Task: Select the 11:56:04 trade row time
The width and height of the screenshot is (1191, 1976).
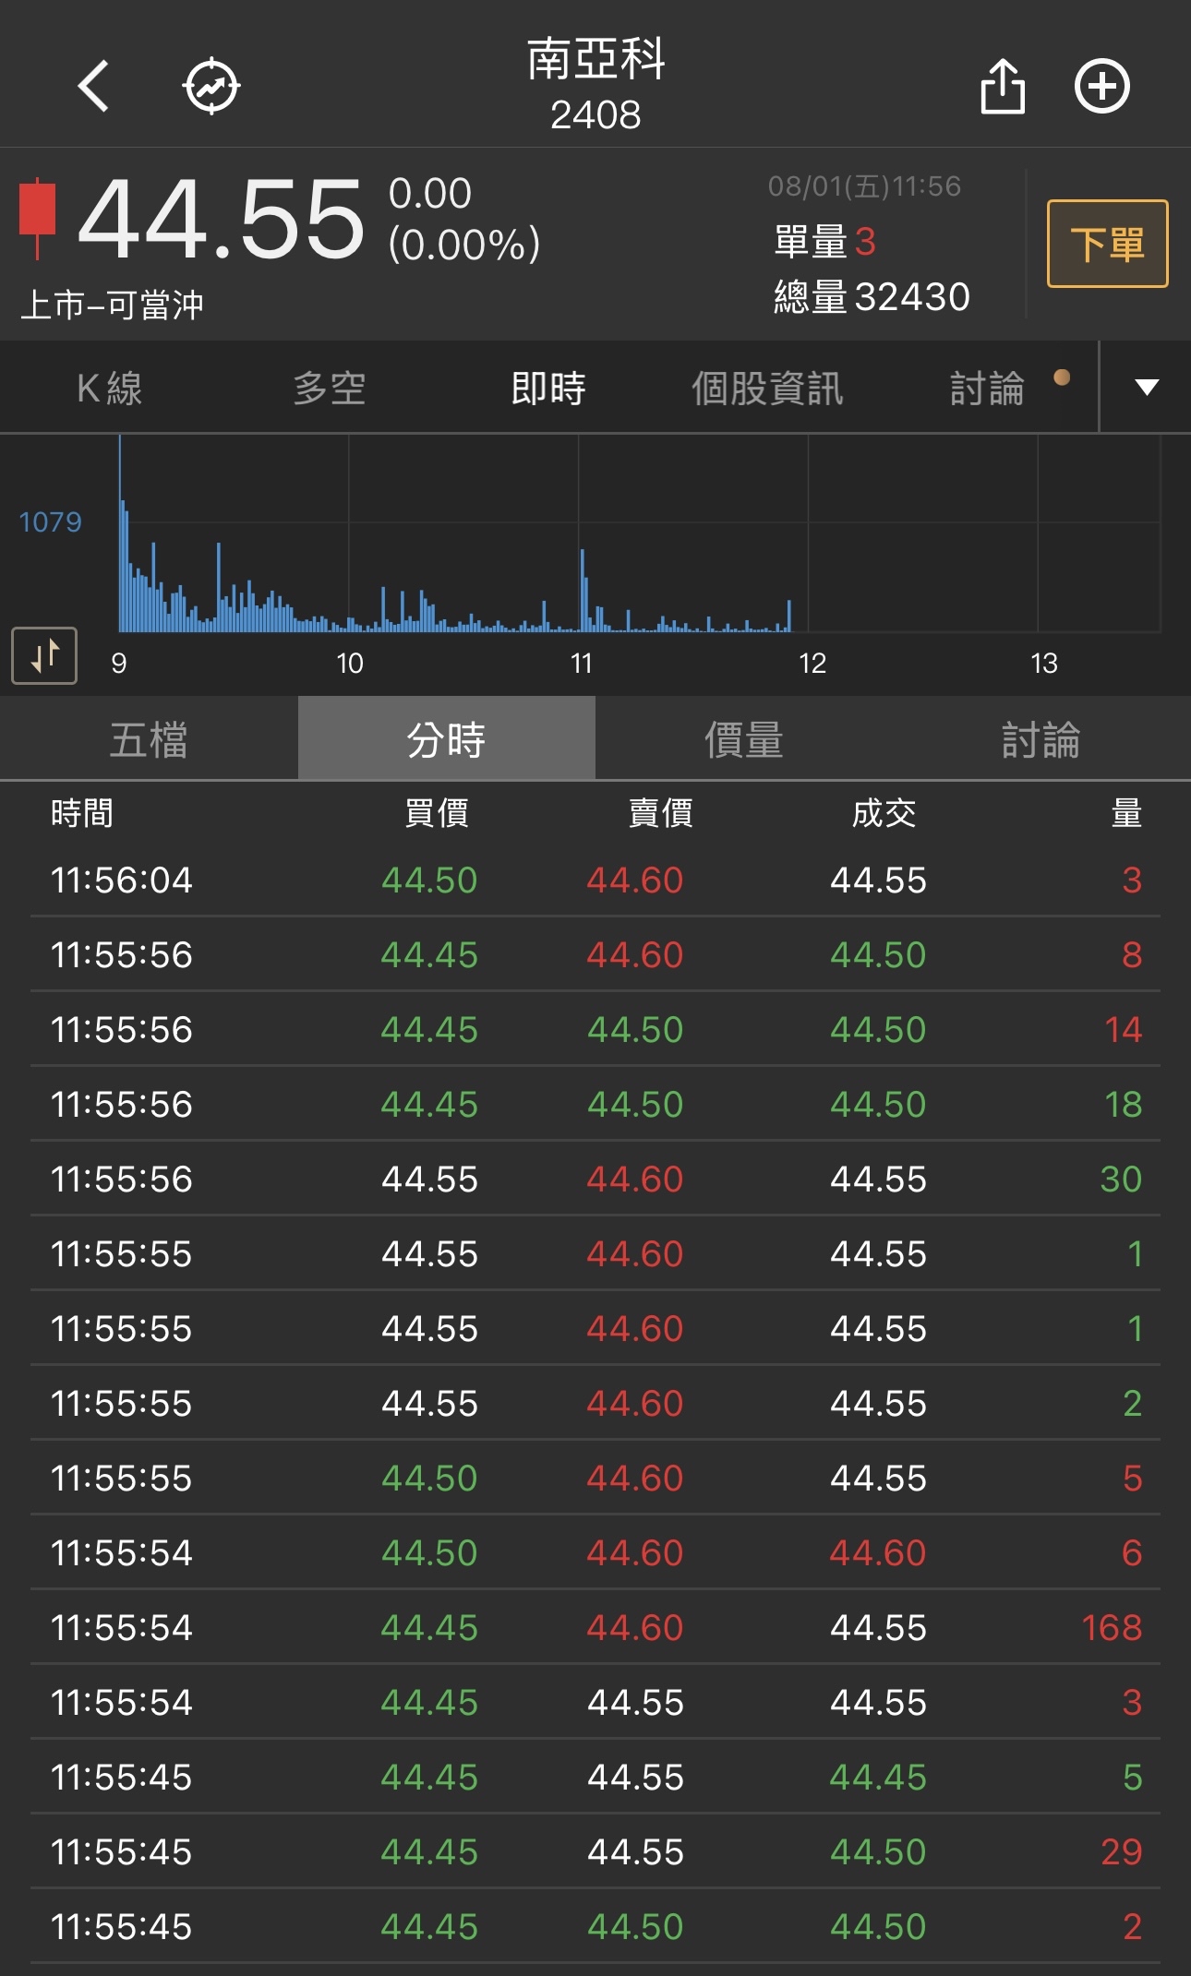Action: [122, 880]
